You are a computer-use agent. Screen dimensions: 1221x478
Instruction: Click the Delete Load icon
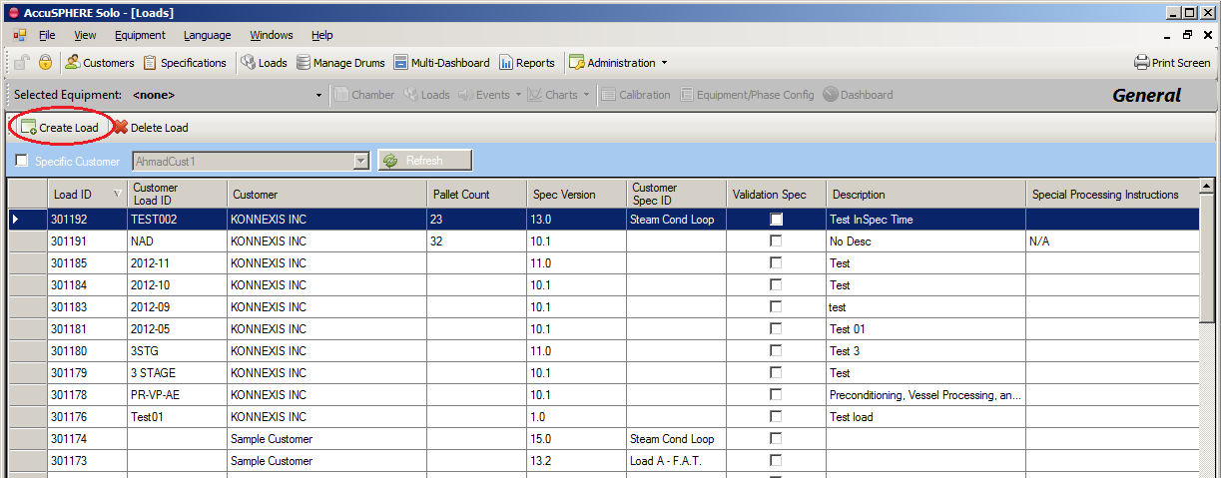pyautogui.click(x=121, y=128)
